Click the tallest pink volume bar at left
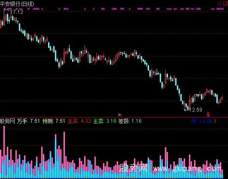Viewport: 228px width, 179px height. [x=4, y=152]
